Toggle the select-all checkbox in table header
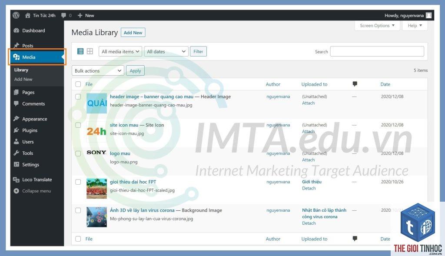The width and height of the screenshot is (445, 256). pos(78,84)
